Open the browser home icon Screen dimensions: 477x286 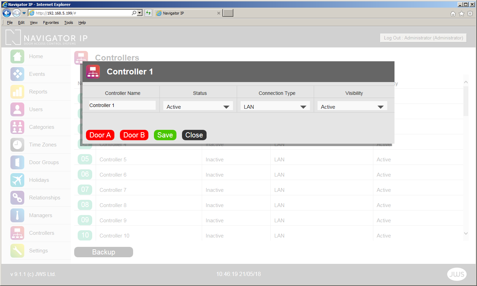click(x=453, y=14)
